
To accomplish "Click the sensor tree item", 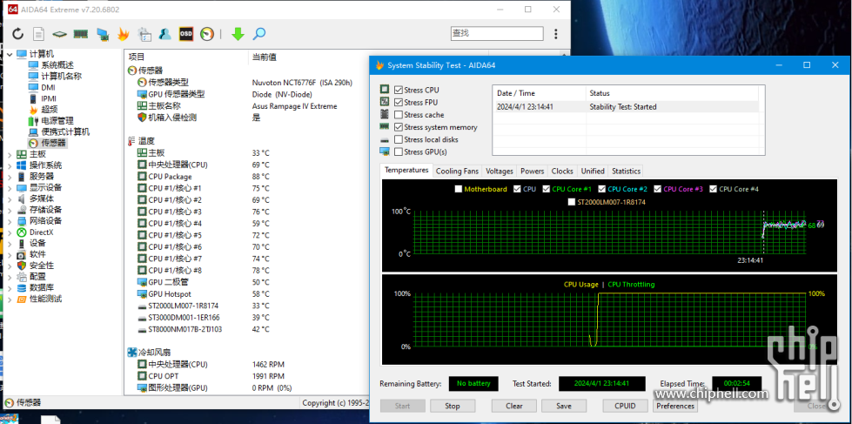I will 47,143.
